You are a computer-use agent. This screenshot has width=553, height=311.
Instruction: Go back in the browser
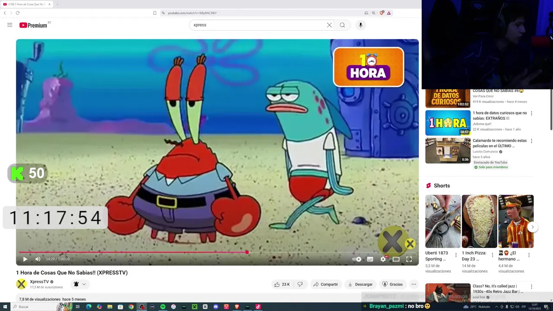click(x=5, y=13)
